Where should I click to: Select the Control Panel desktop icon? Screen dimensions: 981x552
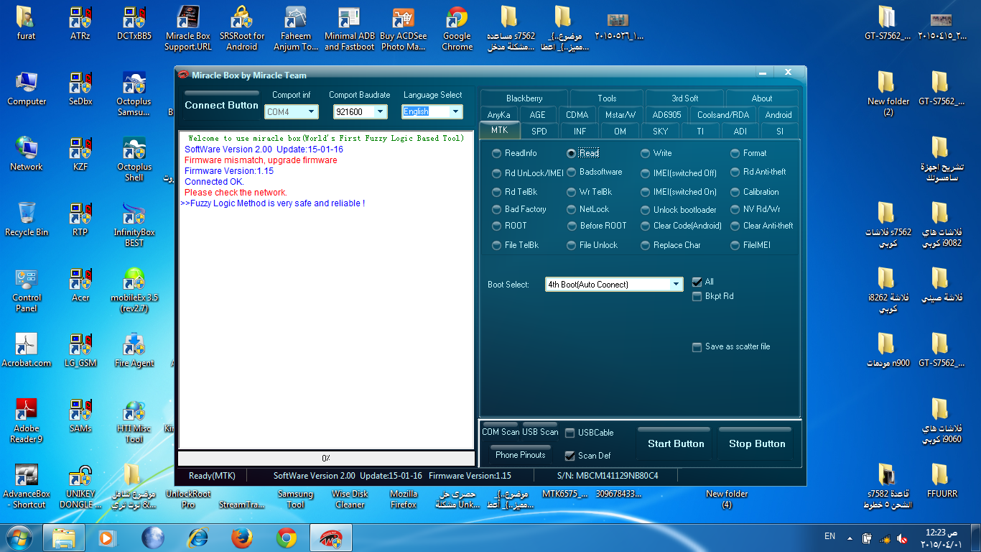point(27,290)
